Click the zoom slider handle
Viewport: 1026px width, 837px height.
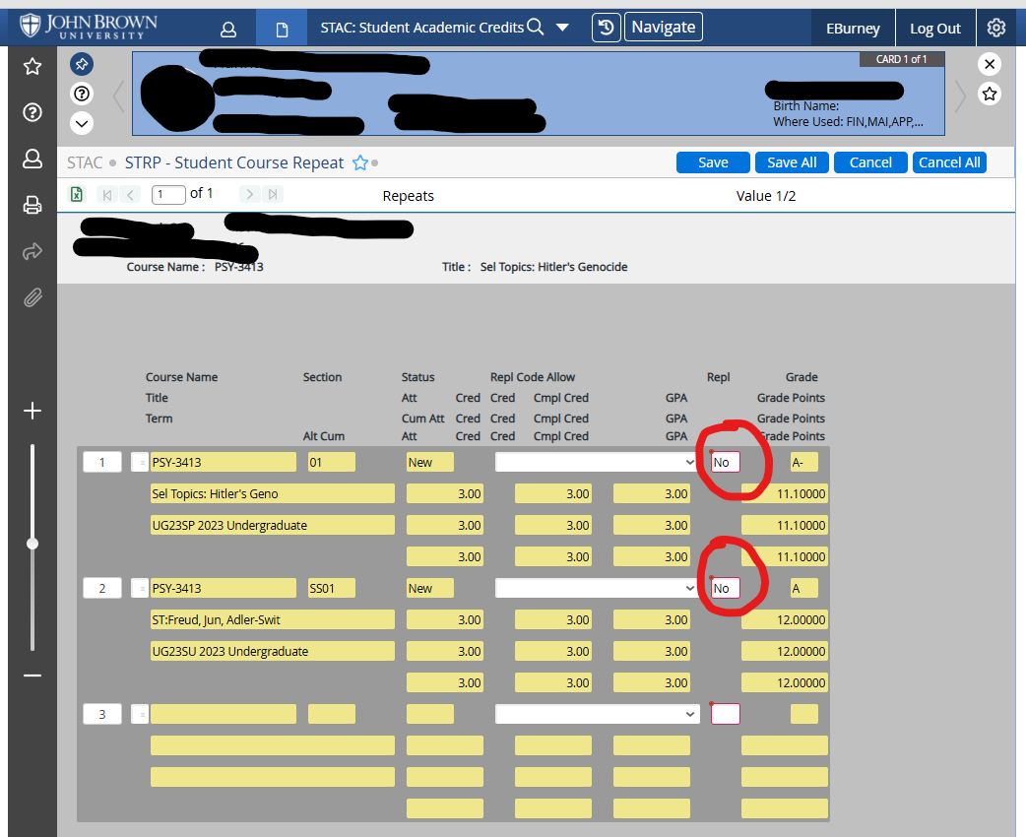point(32,544)
